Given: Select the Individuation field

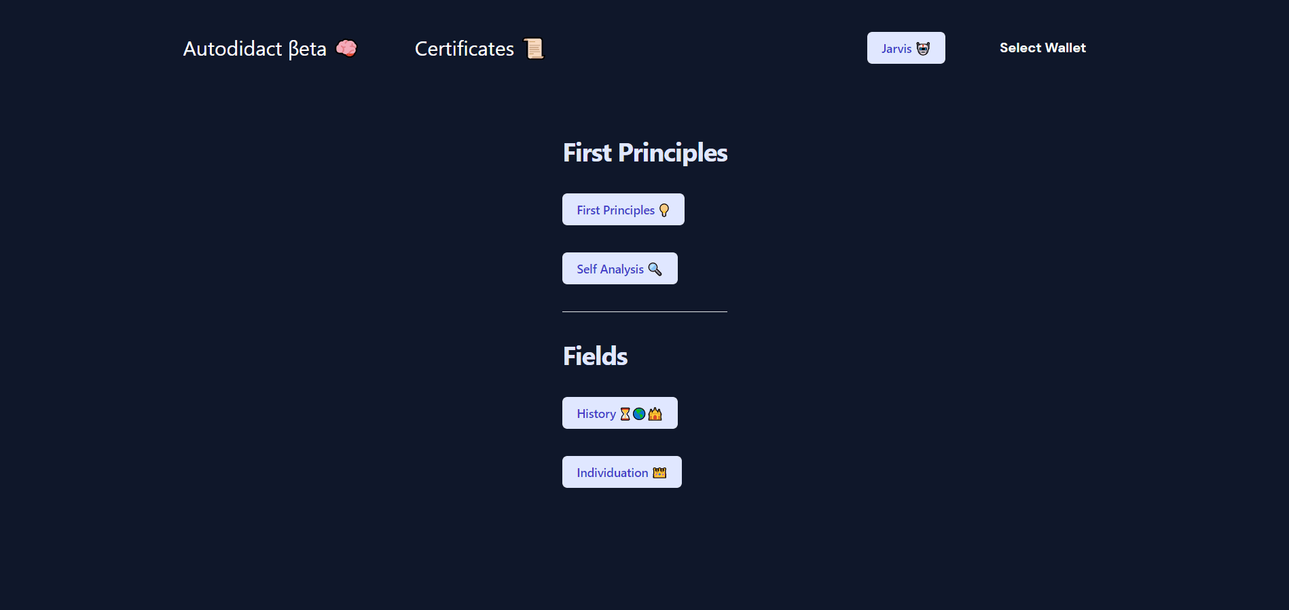Looking at the screenshot, I should [x=622, y=472].
